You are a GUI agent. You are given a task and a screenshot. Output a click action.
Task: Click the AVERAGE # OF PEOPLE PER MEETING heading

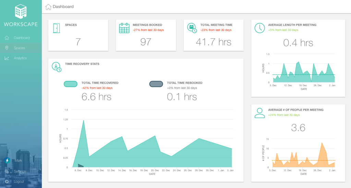(x=296, y=110)
